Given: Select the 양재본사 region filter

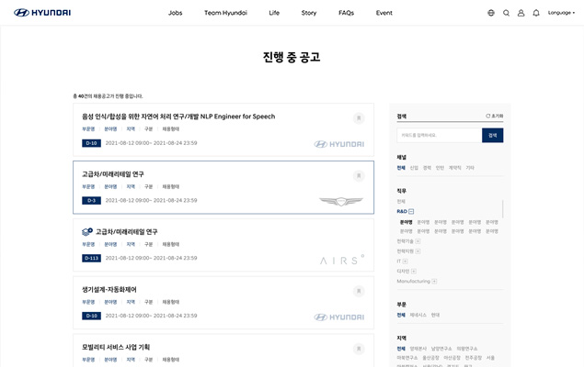Looking at the screenshot, I should (x=418, y=349).
